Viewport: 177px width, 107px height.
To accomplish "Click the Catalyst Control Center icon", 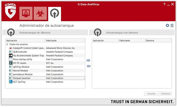I will [11, 48].
